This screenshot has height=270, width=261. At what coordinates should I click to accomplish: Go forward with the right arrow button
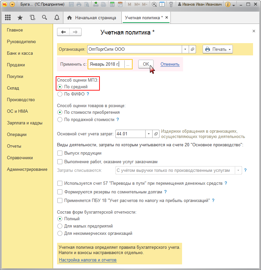click(75, 32)
